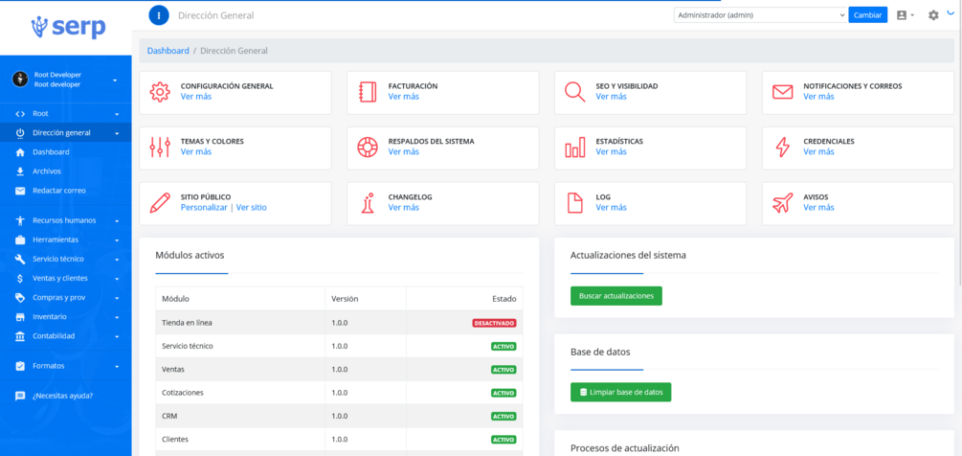Open the settings gear in top bar

933,15
